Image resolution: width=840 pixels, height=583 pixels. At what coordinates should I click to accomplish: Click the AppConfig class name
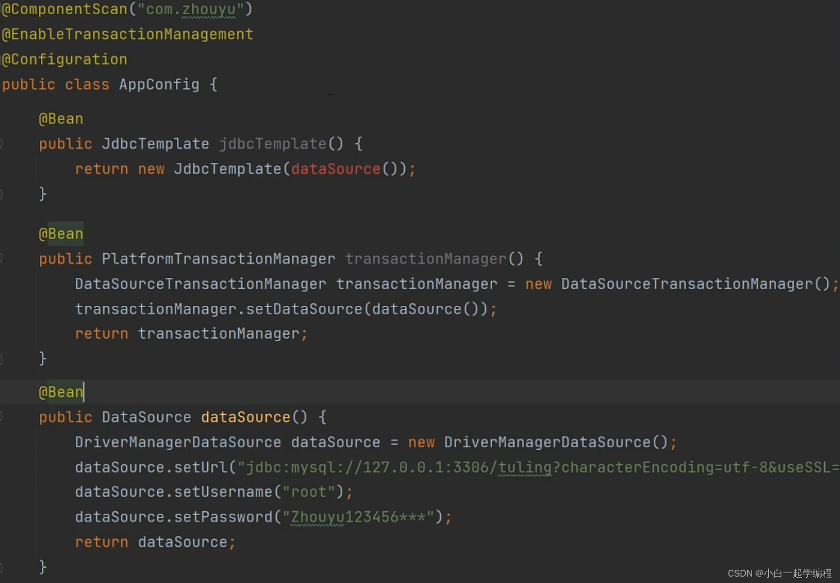pyautogui.click(x=159, y=85)
